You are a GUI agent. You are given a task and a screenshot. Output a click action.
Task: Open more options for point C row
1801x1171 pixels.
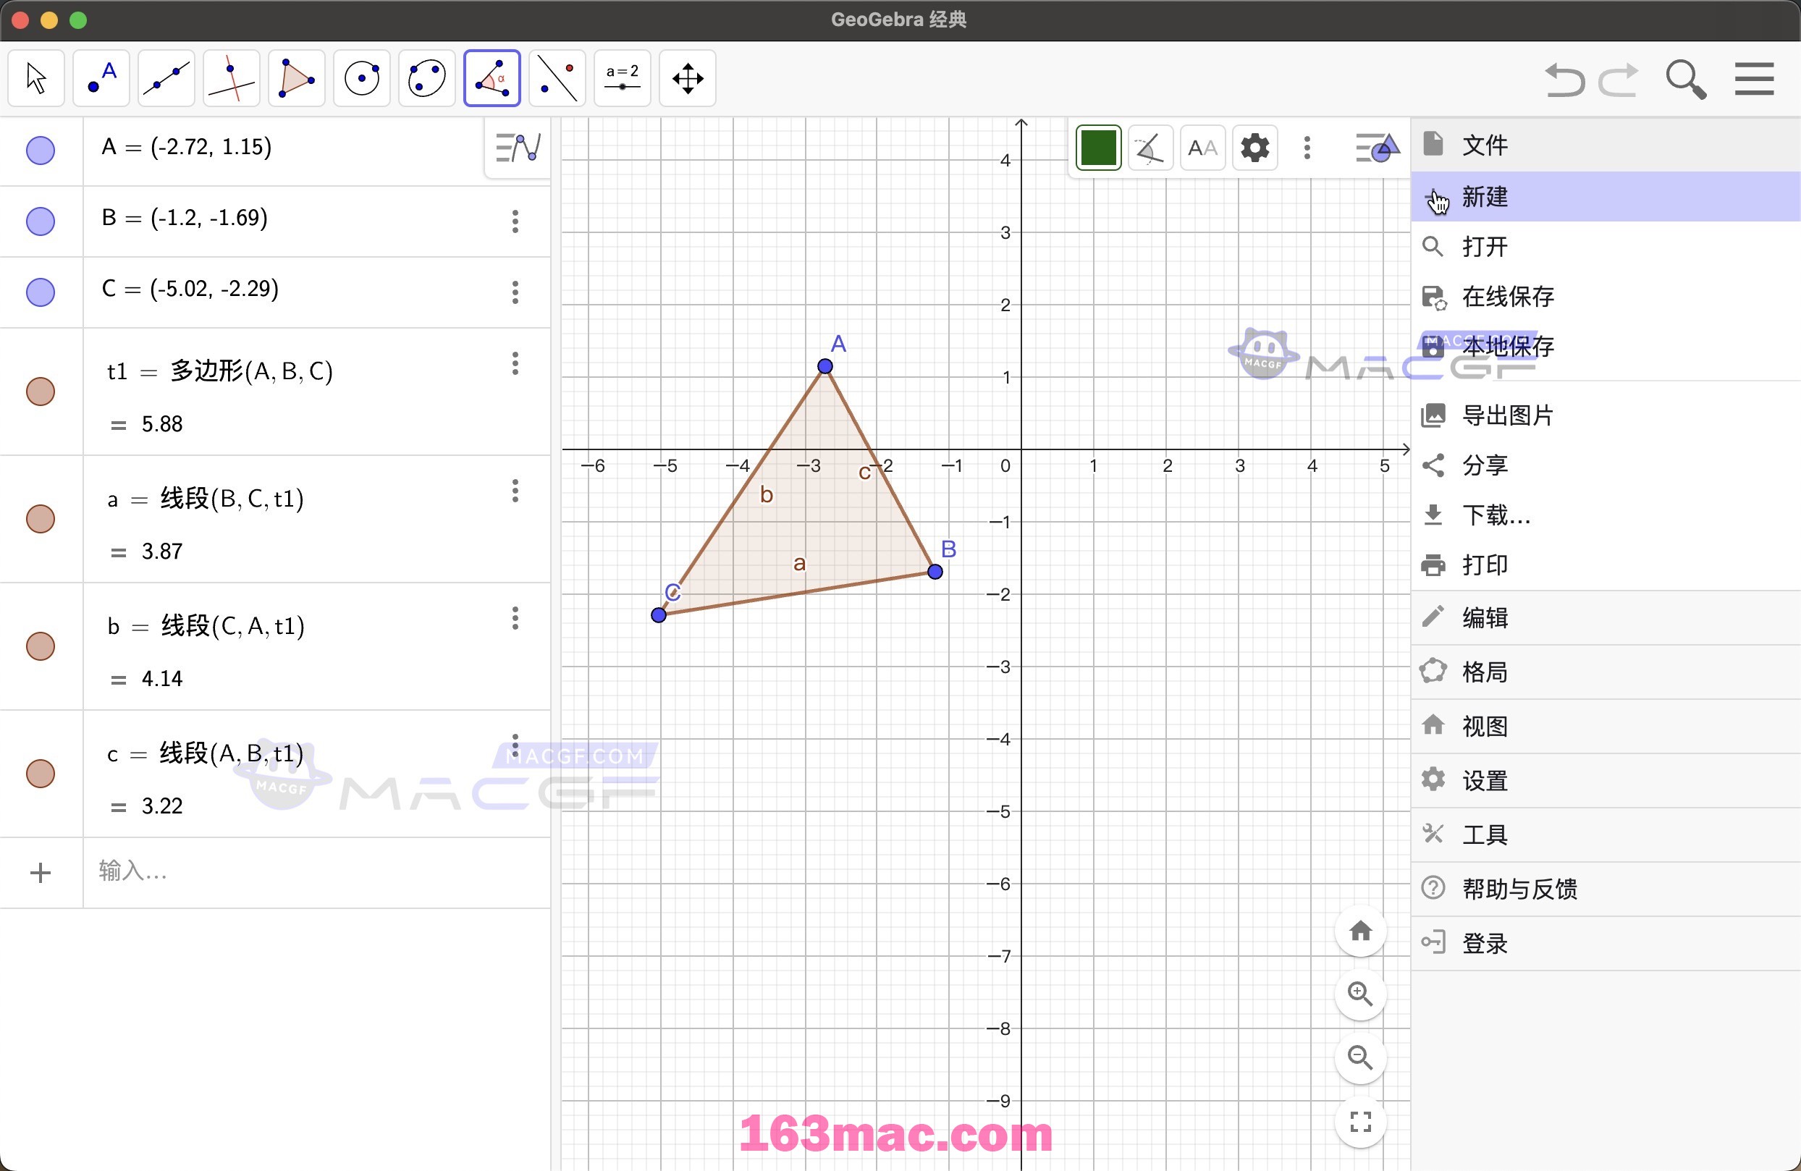tap(515, 292)
